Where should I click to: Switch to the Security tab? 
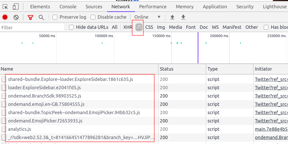click(245, 7)
